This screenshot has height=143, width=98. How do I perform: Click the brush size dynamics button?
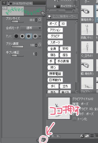click(x=40, y=20)
